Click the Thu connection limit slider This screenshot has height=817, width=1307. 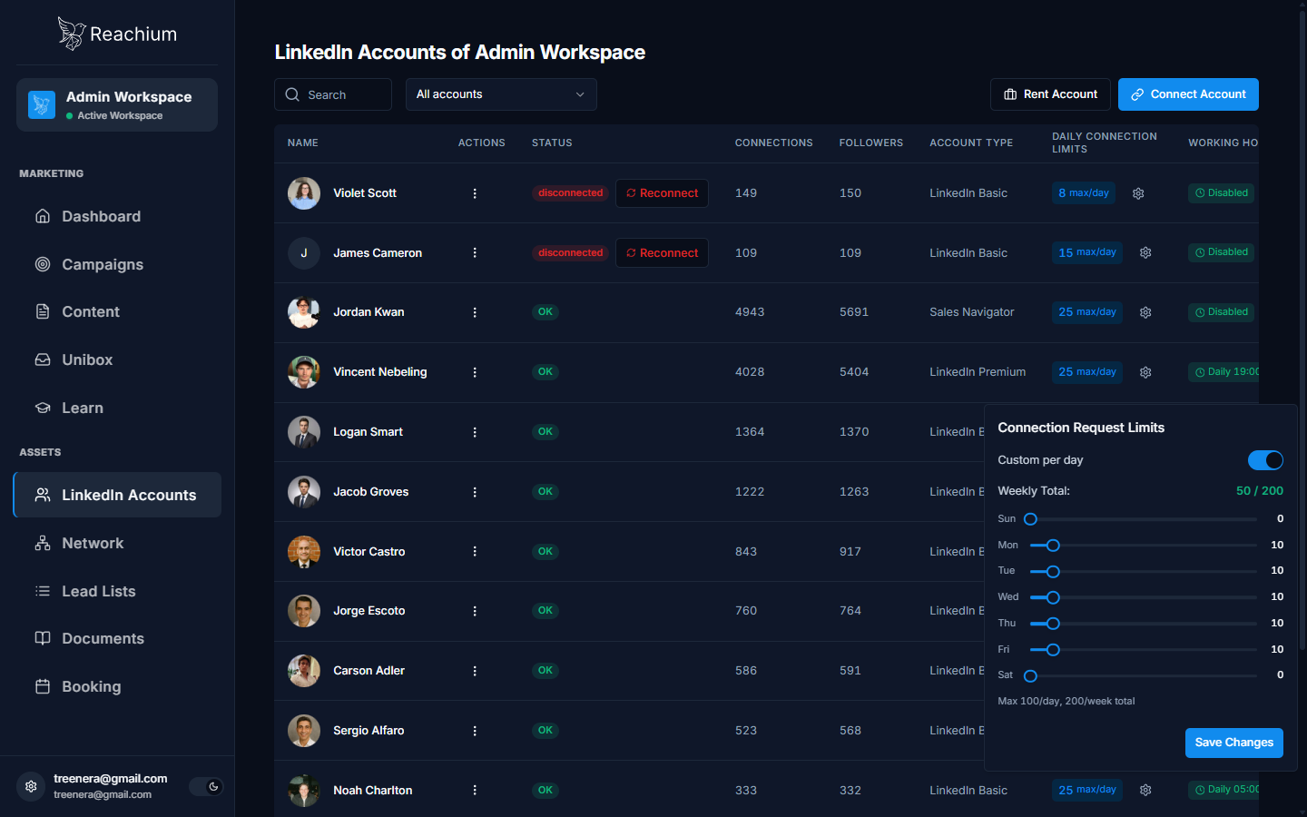pyautogui.click(x=1144, y=624)
